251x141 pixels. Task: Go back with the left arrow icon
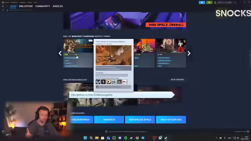pyautogui.click(x=3, y=6)
